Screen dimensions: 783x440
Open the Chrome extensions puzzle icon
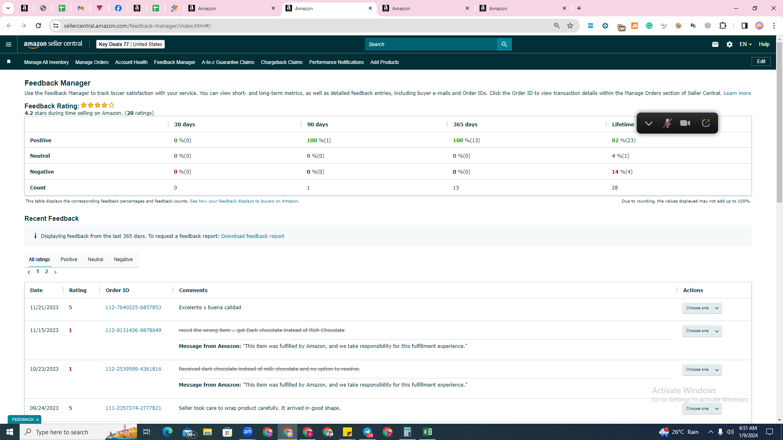pos(723,26)
